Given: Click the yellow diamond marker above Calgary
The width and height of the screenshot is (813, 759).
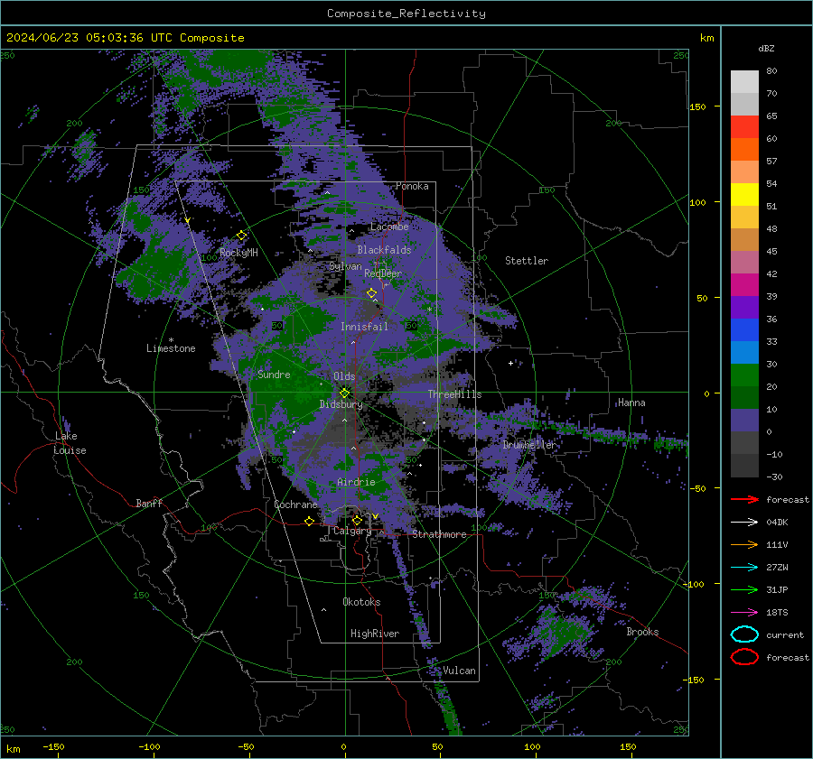Looking at the screenshot, I should 357,520.
